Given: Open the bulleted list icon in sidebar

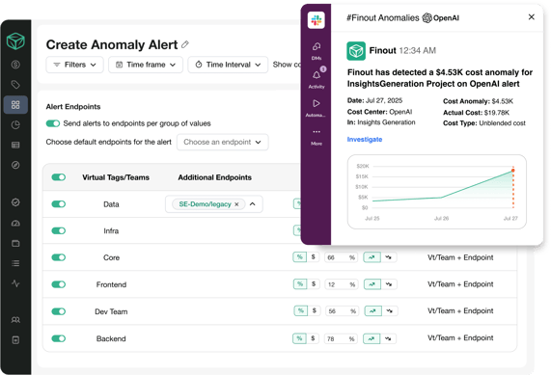Looking at the screenshot, I should tap(15, 263).
